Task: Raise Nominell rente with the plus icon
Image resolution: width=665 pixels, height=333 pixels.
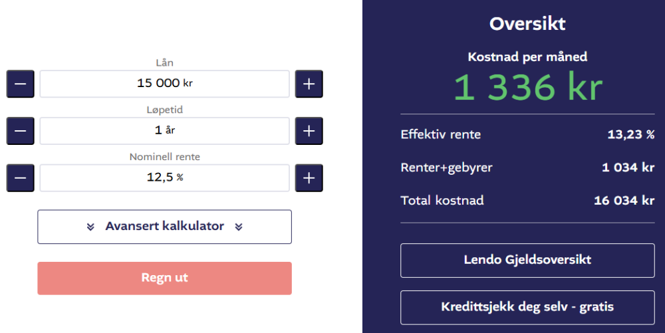Action: (309, 178)
